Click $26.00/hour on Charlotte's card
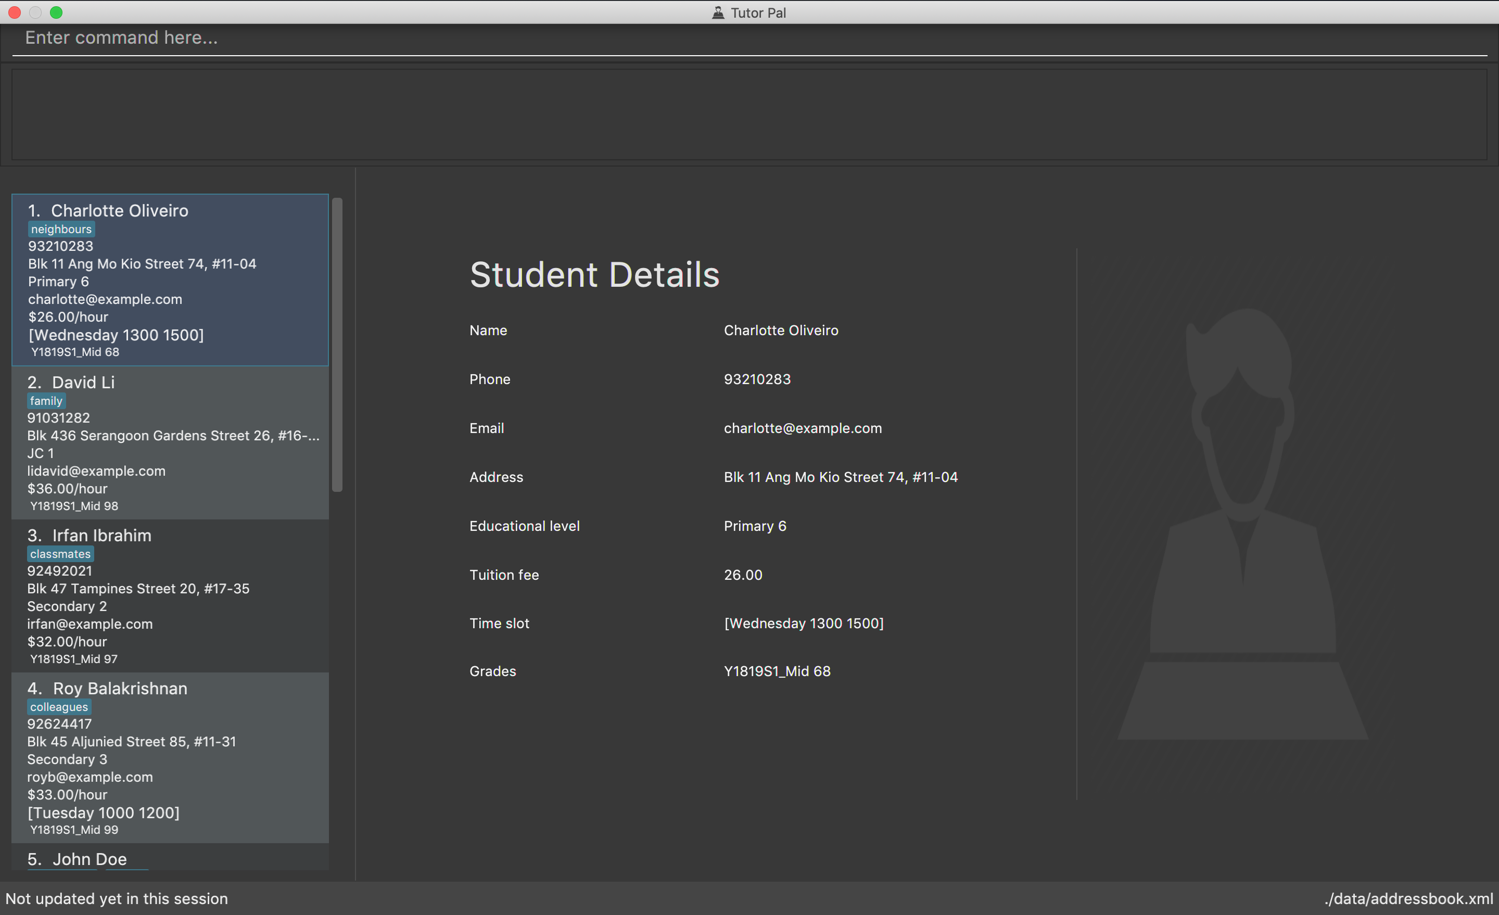Screen dimensions: 1499x915 68,317
